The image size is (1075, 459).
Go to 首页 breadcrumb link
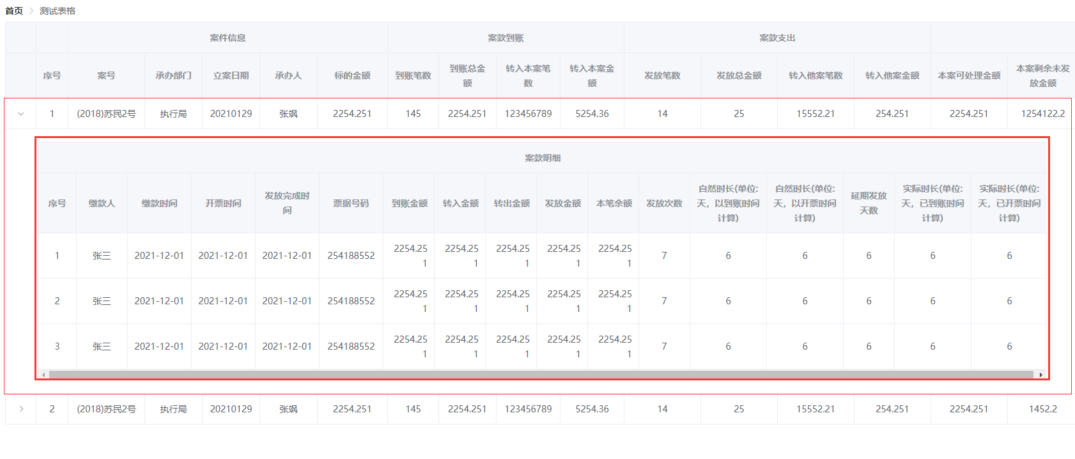[x=14, y=11]
